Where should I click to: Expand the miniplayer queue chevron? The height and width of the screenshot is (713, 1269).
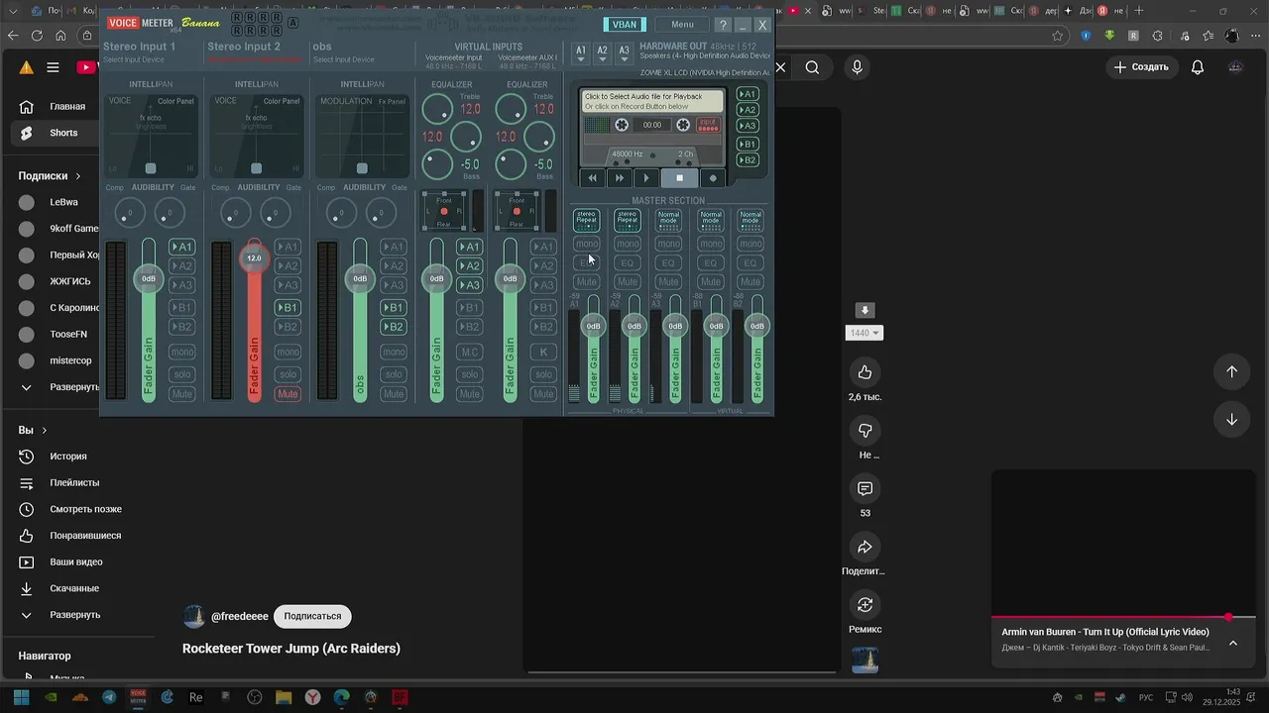tap(1233, 643)
